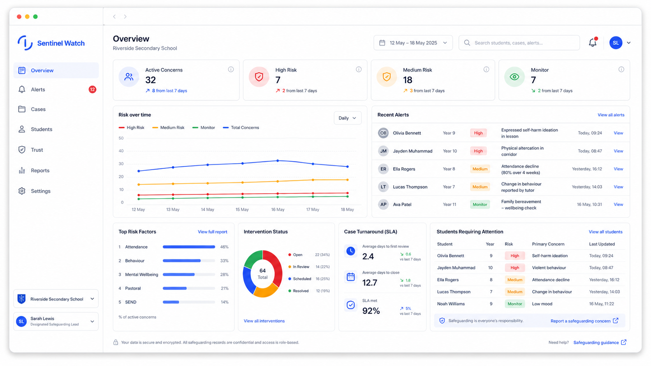The width and height of the screenshot is (651, 366).
Task: Click View all alerts
Action: click(x=611, y=115)
